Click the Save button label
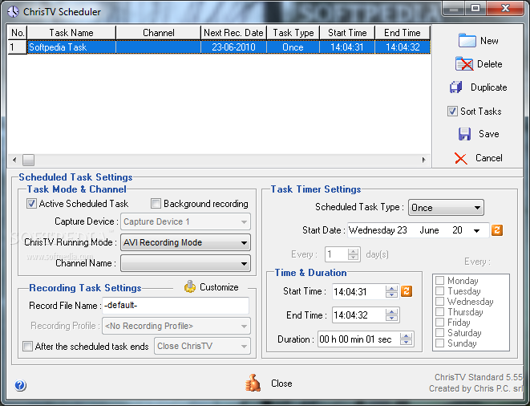This screenshot has width=530, height=406. [489, 134]
